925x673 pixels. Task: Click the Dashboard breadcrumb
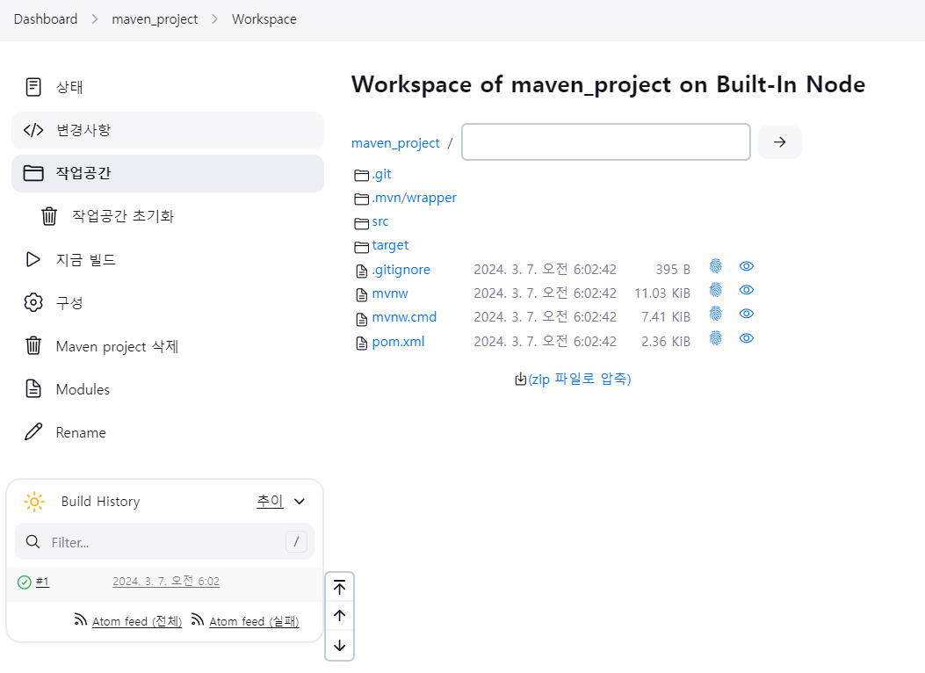[46, 18]
